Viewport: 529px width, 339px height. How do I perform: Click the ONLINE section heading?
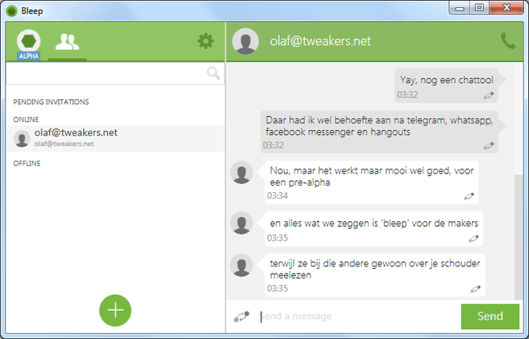pos(26,119)
